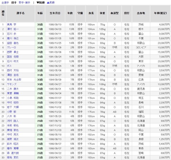
Task: Open player link 西村 天裕
Action: pyautogui.click(x=13, y=70)
